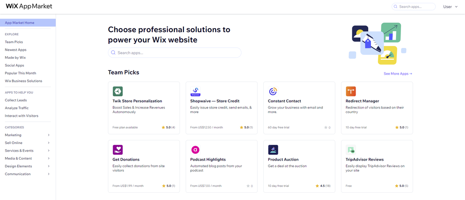Expand the Communication category
This screenshot has height=200, width=465.
click(49, 174)
